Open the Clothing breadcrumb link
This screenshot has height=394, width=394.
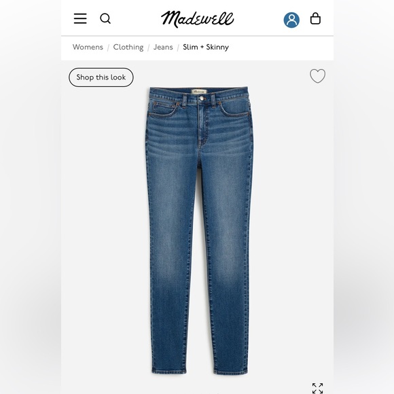coord(128,47)
